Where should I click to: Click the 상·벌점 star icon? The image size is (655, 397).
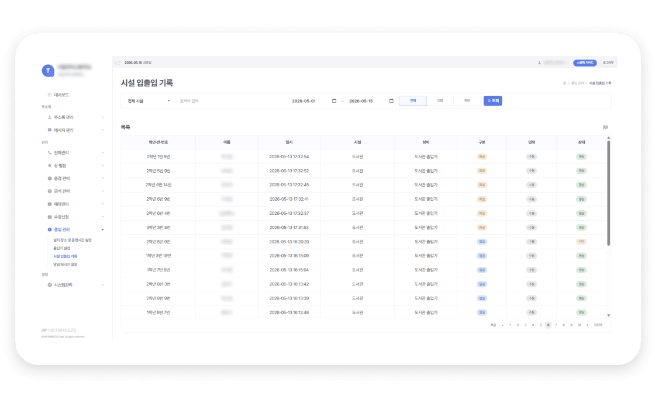[50, 166]
